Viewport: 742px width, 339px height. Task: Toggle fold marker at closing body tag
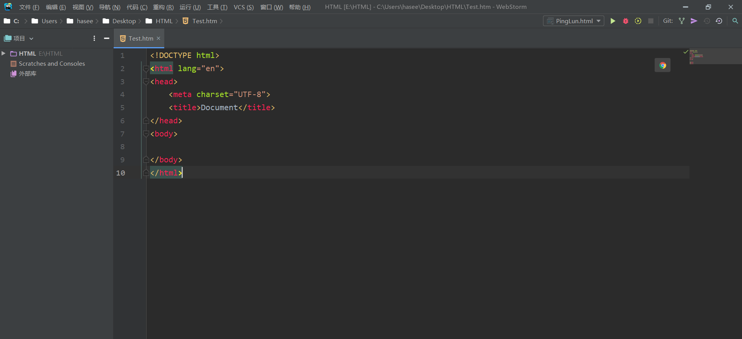pos(146,160)
